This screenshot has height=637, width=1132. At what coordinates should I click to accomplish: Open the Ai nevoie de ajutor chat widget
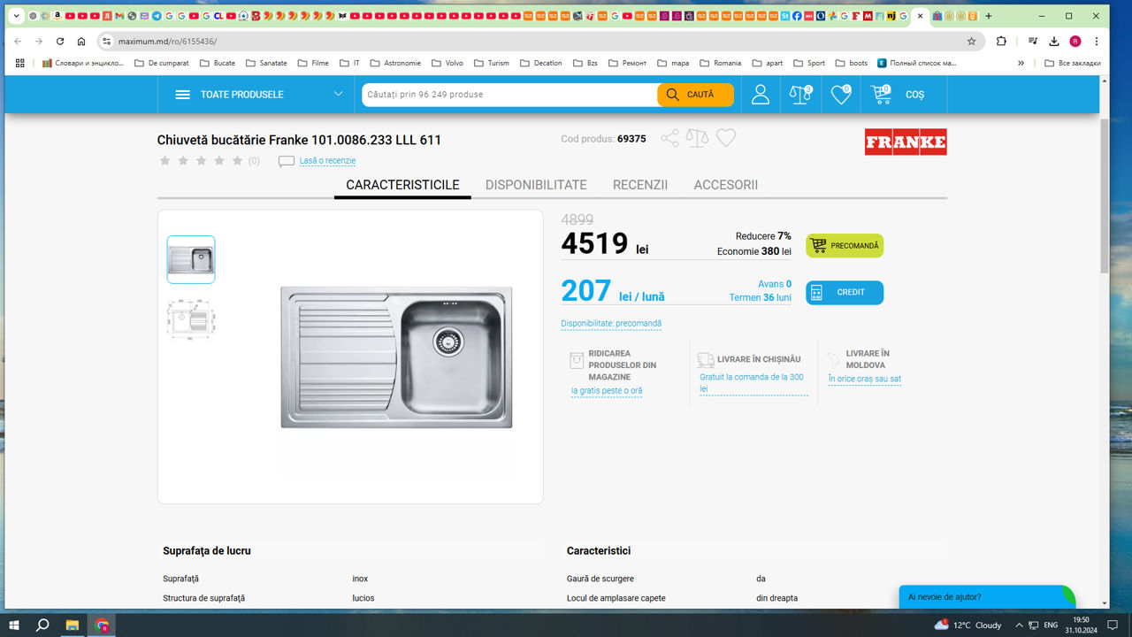(987, 597)
